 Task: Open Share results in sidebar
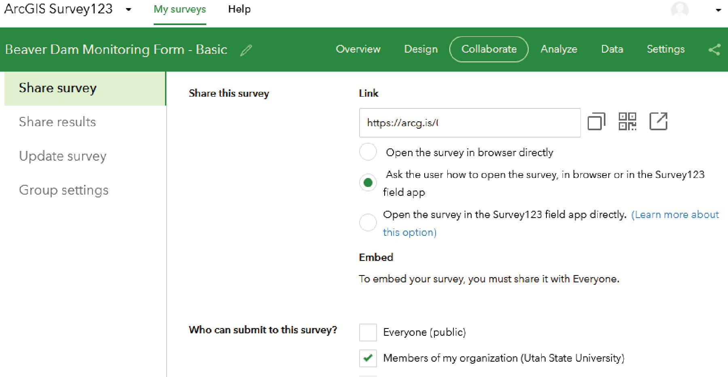point(57,122)
